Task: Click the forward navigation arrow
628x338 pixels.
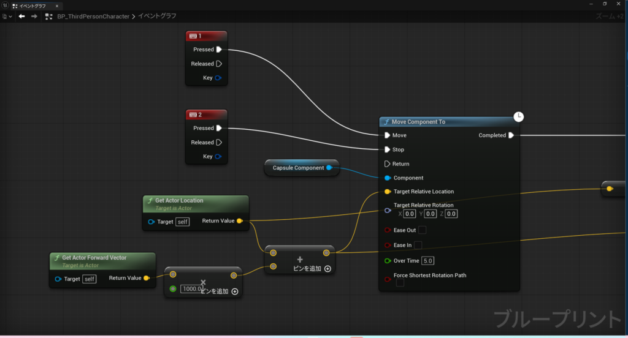Action: click(34, 17)
